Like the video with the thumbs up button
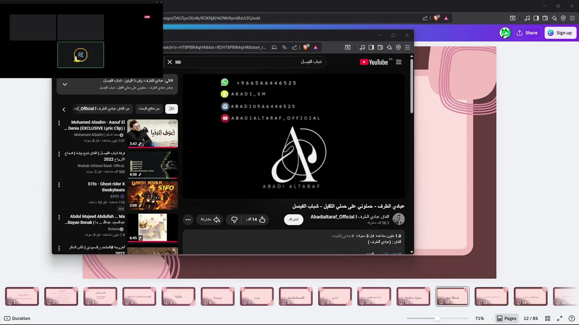 click(x=256, y=219)
